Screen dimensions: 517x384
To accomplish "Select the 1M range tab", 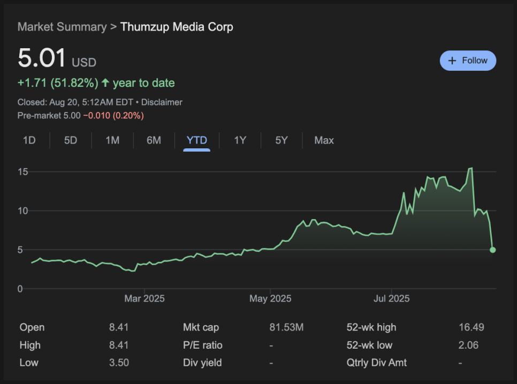I will (112, 140).
